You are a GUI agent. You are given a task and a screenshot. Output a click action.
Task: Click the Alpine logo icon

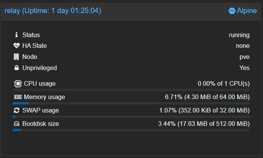pos(232,11)
